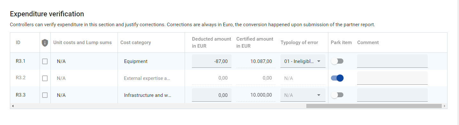Click the Certified amount 10.087,00 cell
The image size is (459, 125).
tap(256, 61)
